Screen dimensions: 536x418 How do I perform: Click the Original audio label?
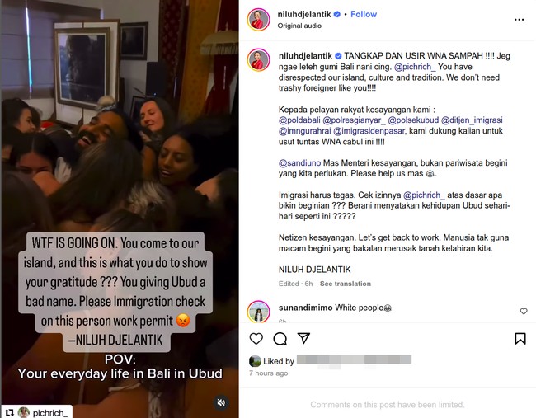tap(299, 26)
